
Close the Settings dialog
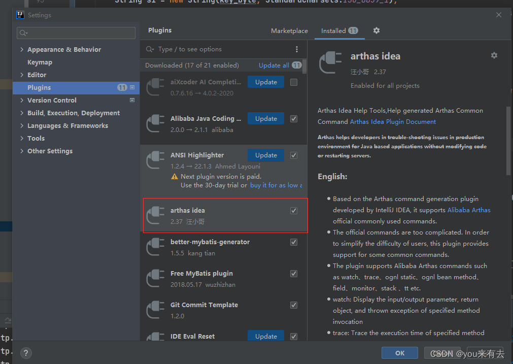pos(499,15)
